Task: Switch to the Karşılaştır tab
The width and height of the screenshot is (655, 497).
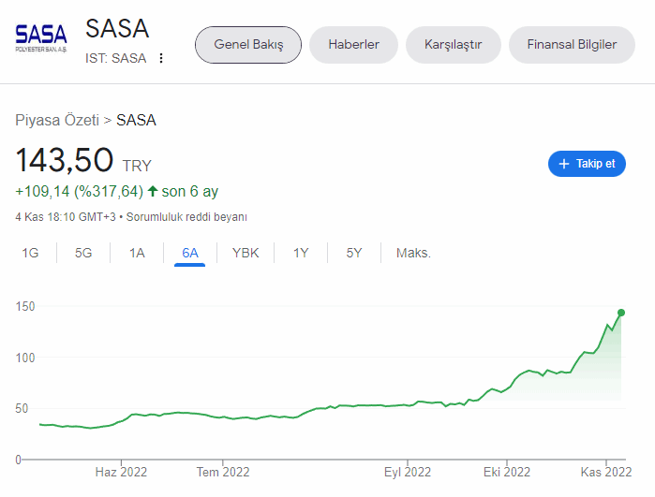Action: pos(453,45)
